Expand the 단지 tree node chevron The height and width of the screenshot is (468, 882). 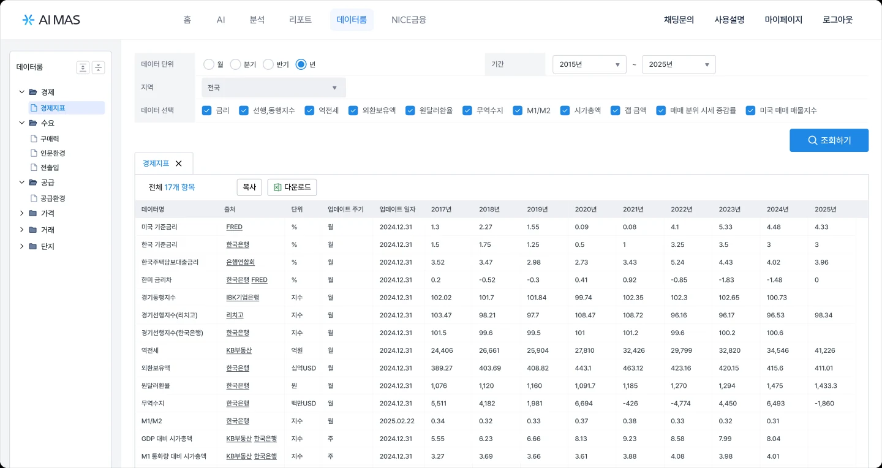[x=22, y=246]
